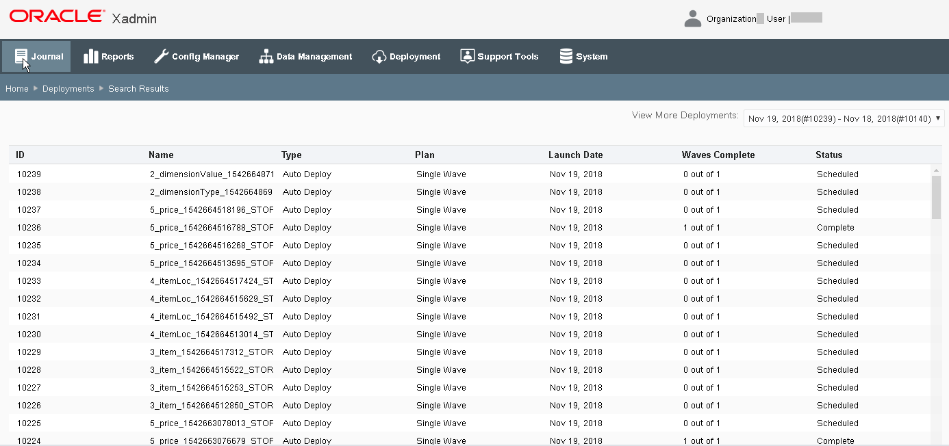Click the user profile avatar icon
The image size is (949, 446).
click(x=693, y=18)
